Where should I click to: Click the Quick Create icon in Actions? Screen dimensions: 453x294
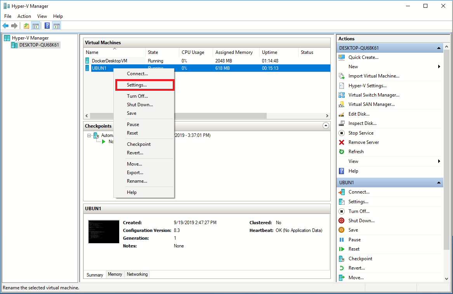tap(342, 57)
